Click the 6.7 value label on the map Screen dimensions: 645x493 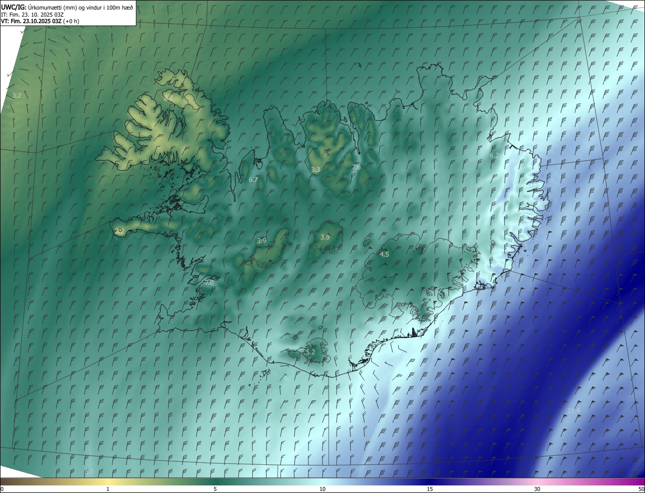253,179
